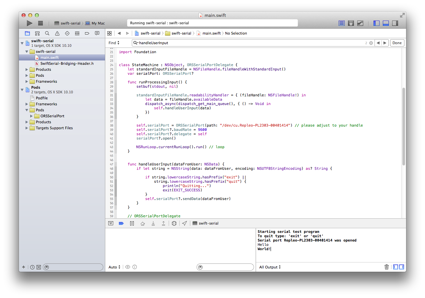The height and width of the screenshot is (298, 425).
Task: Step over in the debug bar
Action: [142, 223]
